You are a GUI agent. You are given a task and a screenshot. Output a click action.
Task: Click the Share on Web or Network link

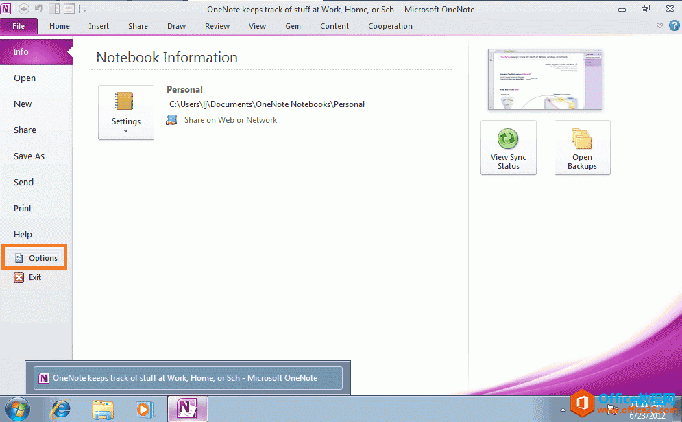(x=230, y=119)
